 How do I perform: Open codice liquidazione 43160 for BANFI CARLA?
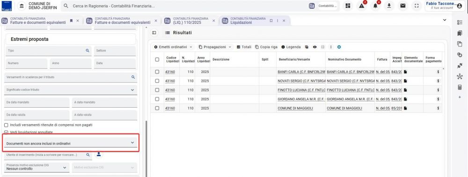170,72
